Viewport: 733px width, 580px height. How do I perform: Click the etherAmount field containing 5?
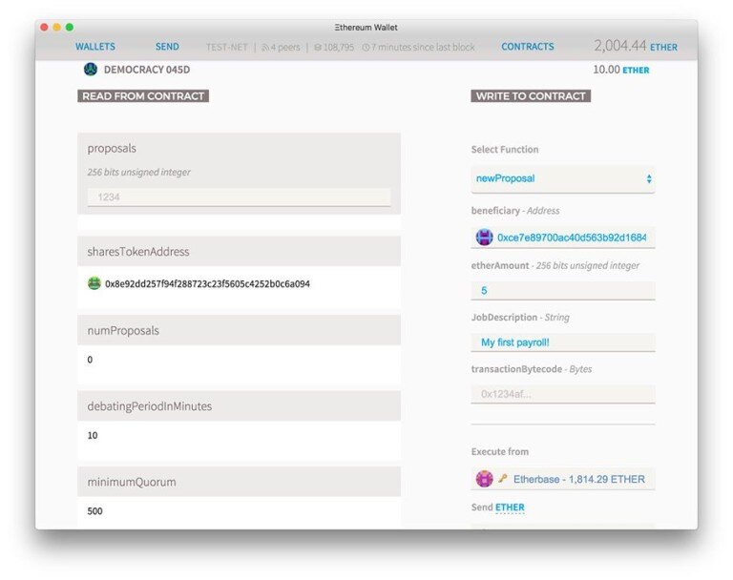click(562, 290)
